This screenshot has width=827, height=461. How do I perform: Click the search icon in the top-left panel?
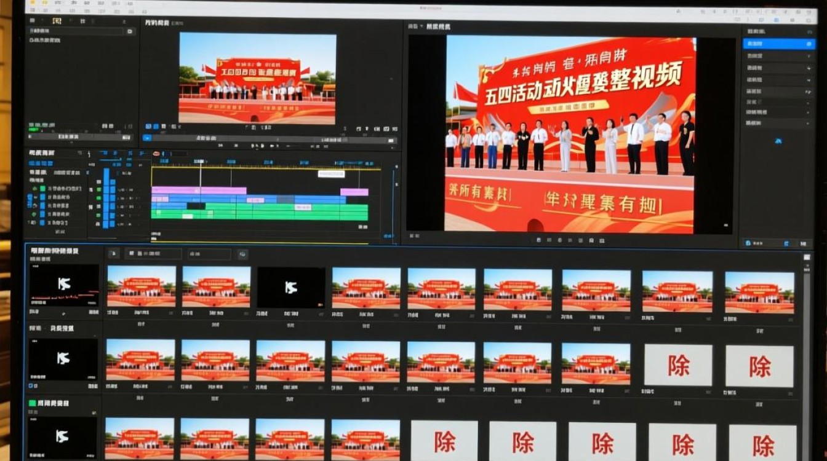pos(130,31)
